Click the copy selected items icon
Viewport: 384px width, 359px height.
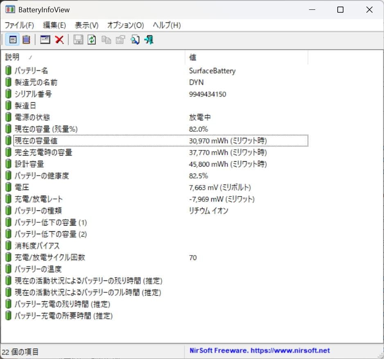pyautogui.click(x=106, y=40)
